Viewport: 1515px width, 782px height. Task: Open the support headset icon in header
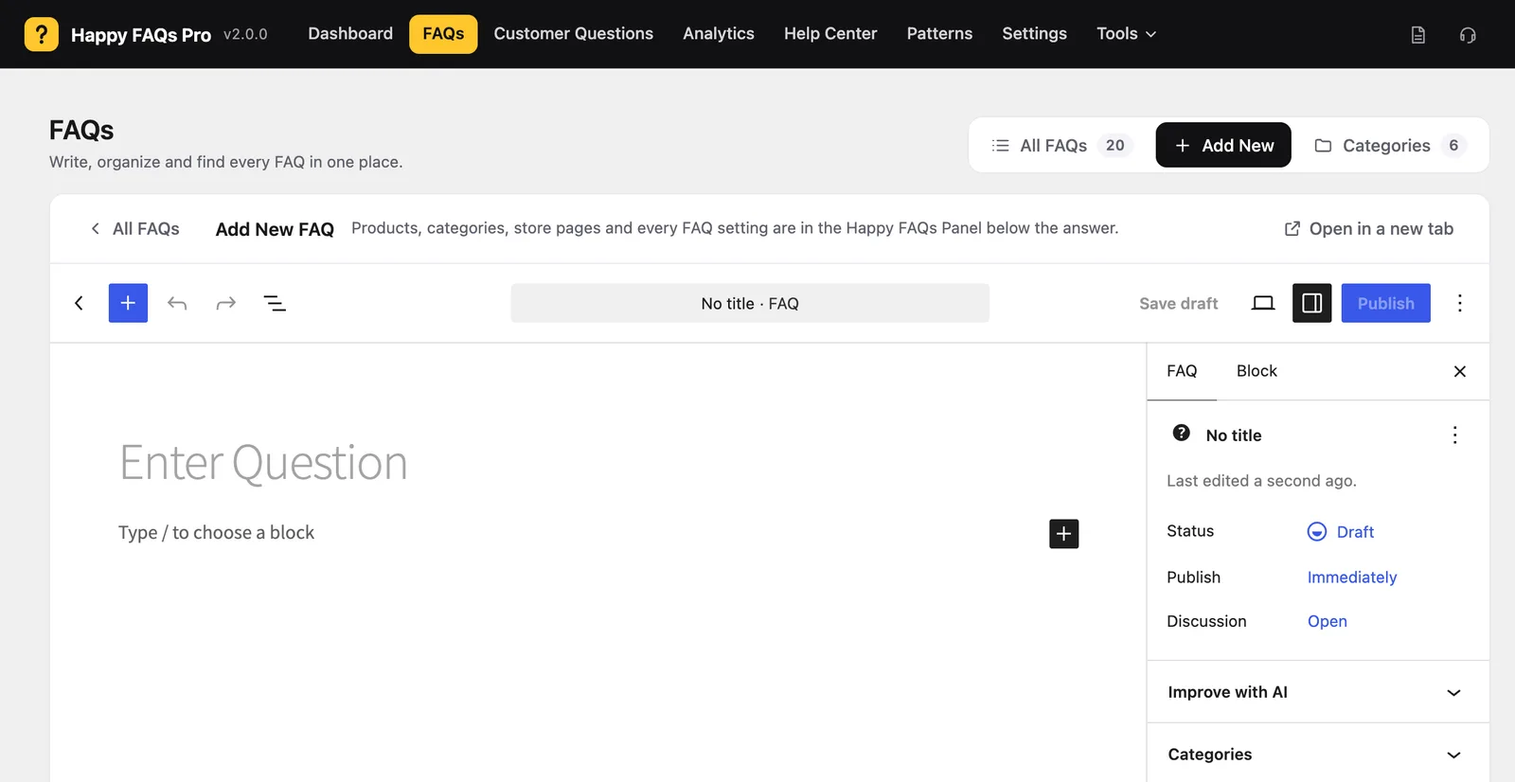tap(1468, 35)
